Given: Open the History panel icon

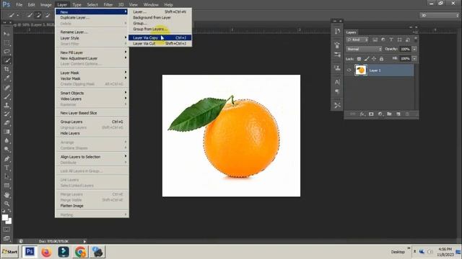Looking at the screenshot, I should point(337,31).
